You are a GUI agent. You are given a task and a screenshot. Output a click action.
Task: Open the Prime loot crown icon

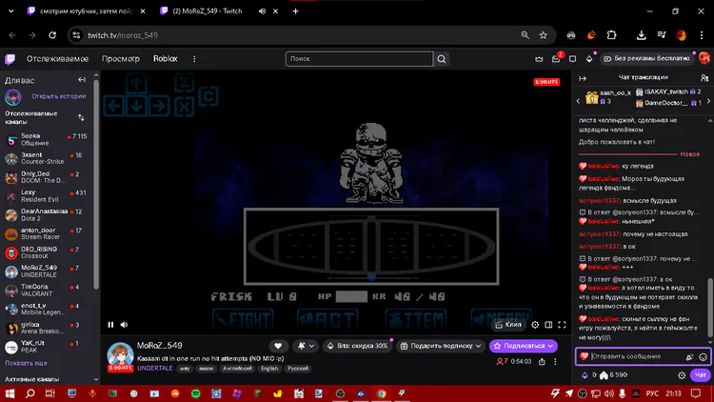539,59
